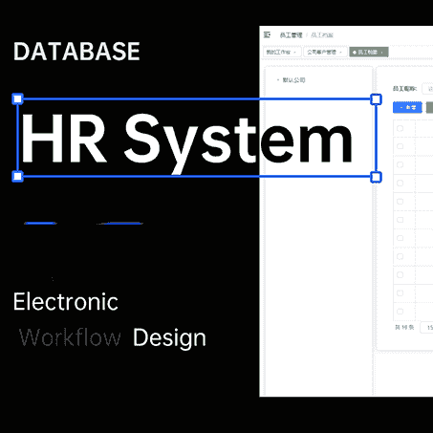Select the top-right resize handle of HR System
The image size is (433, 433).
pyautogui.click(x=376, y=99)
